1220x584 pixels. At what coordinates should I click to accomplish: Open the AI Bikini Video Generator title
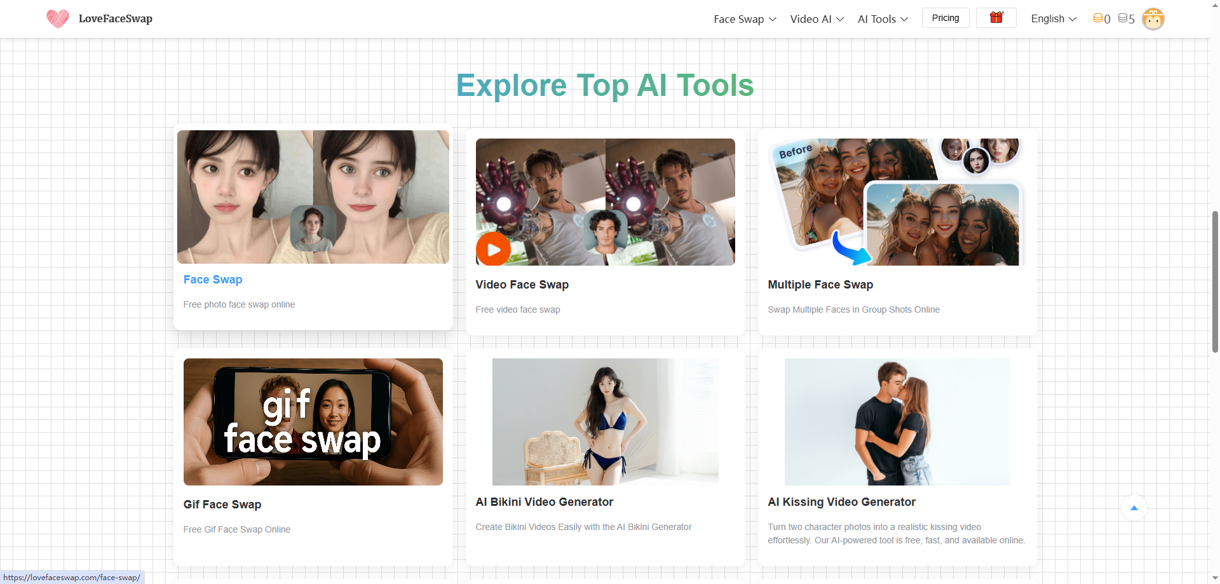tap(545, 502)
